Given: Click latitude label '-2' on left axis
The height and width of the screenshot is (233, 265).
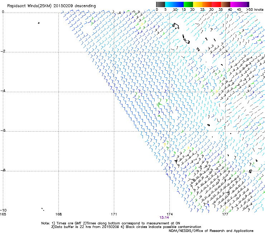Looking at the screenshot, I should tap(3, 51).
